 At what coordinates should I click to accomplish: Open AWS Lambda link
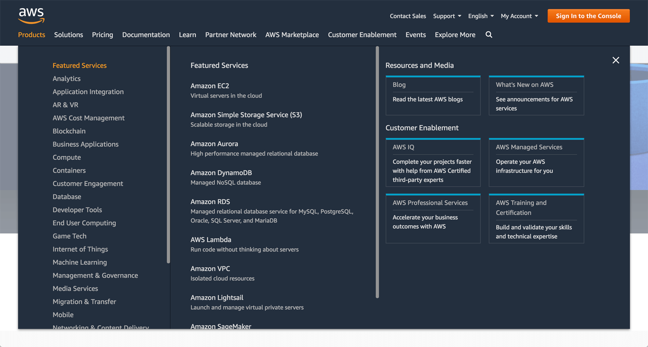tap(211, 240)
